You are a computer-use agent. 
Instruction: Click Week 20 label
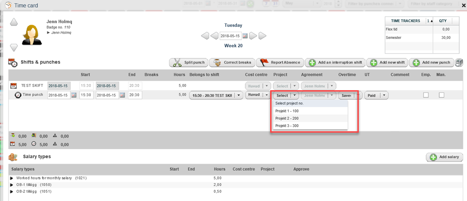[233, 46]
